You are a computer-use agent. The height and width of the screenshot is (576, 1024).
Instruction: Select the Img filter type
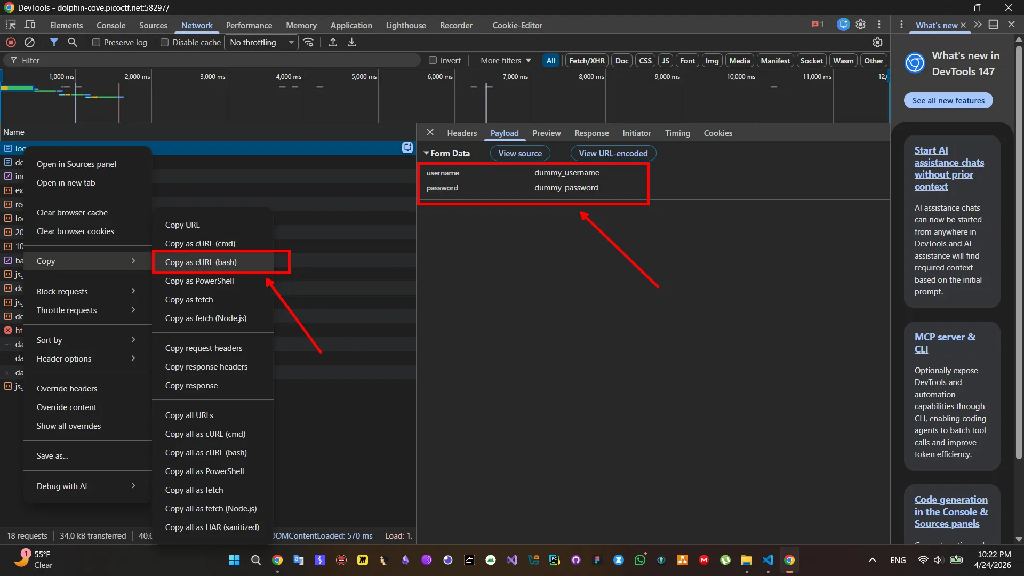tap(711, 61)
